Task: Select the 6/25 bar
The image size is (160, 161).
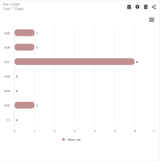Action: coord(24,33)
